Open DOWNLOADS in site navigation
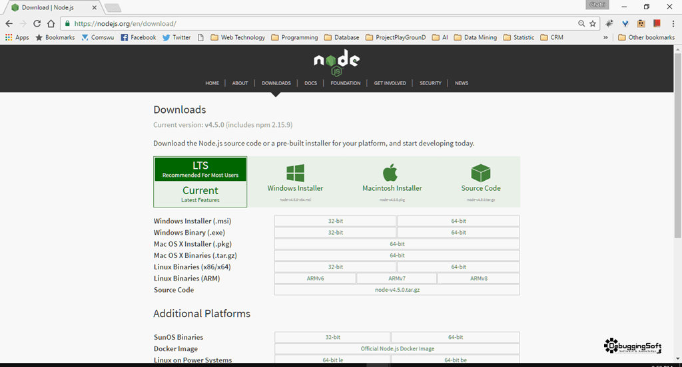Viewport: 682px width, 367px height. pos(276,83)
